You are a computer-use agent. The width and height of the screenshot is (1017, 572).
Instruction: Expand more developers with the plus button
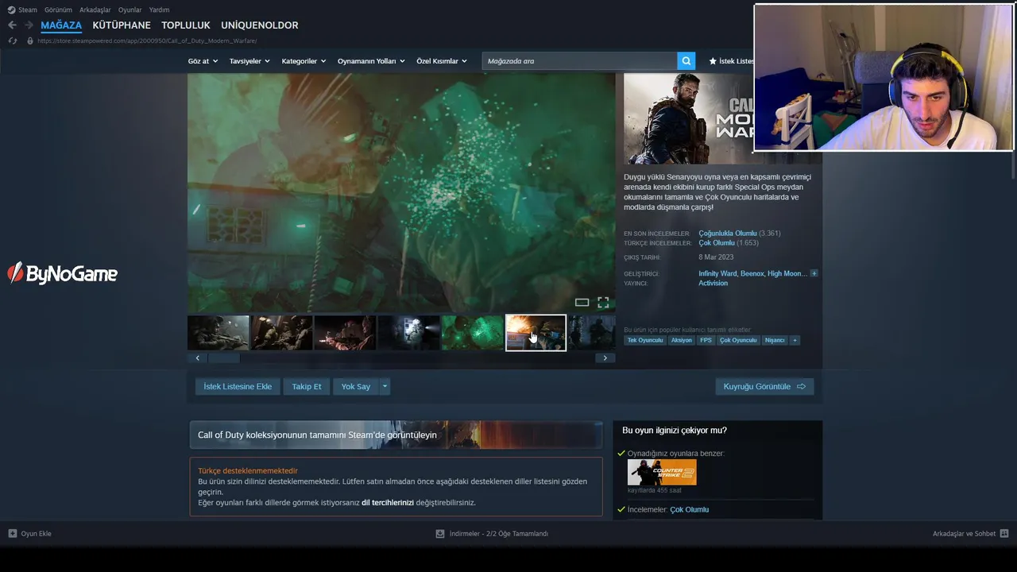814,273
